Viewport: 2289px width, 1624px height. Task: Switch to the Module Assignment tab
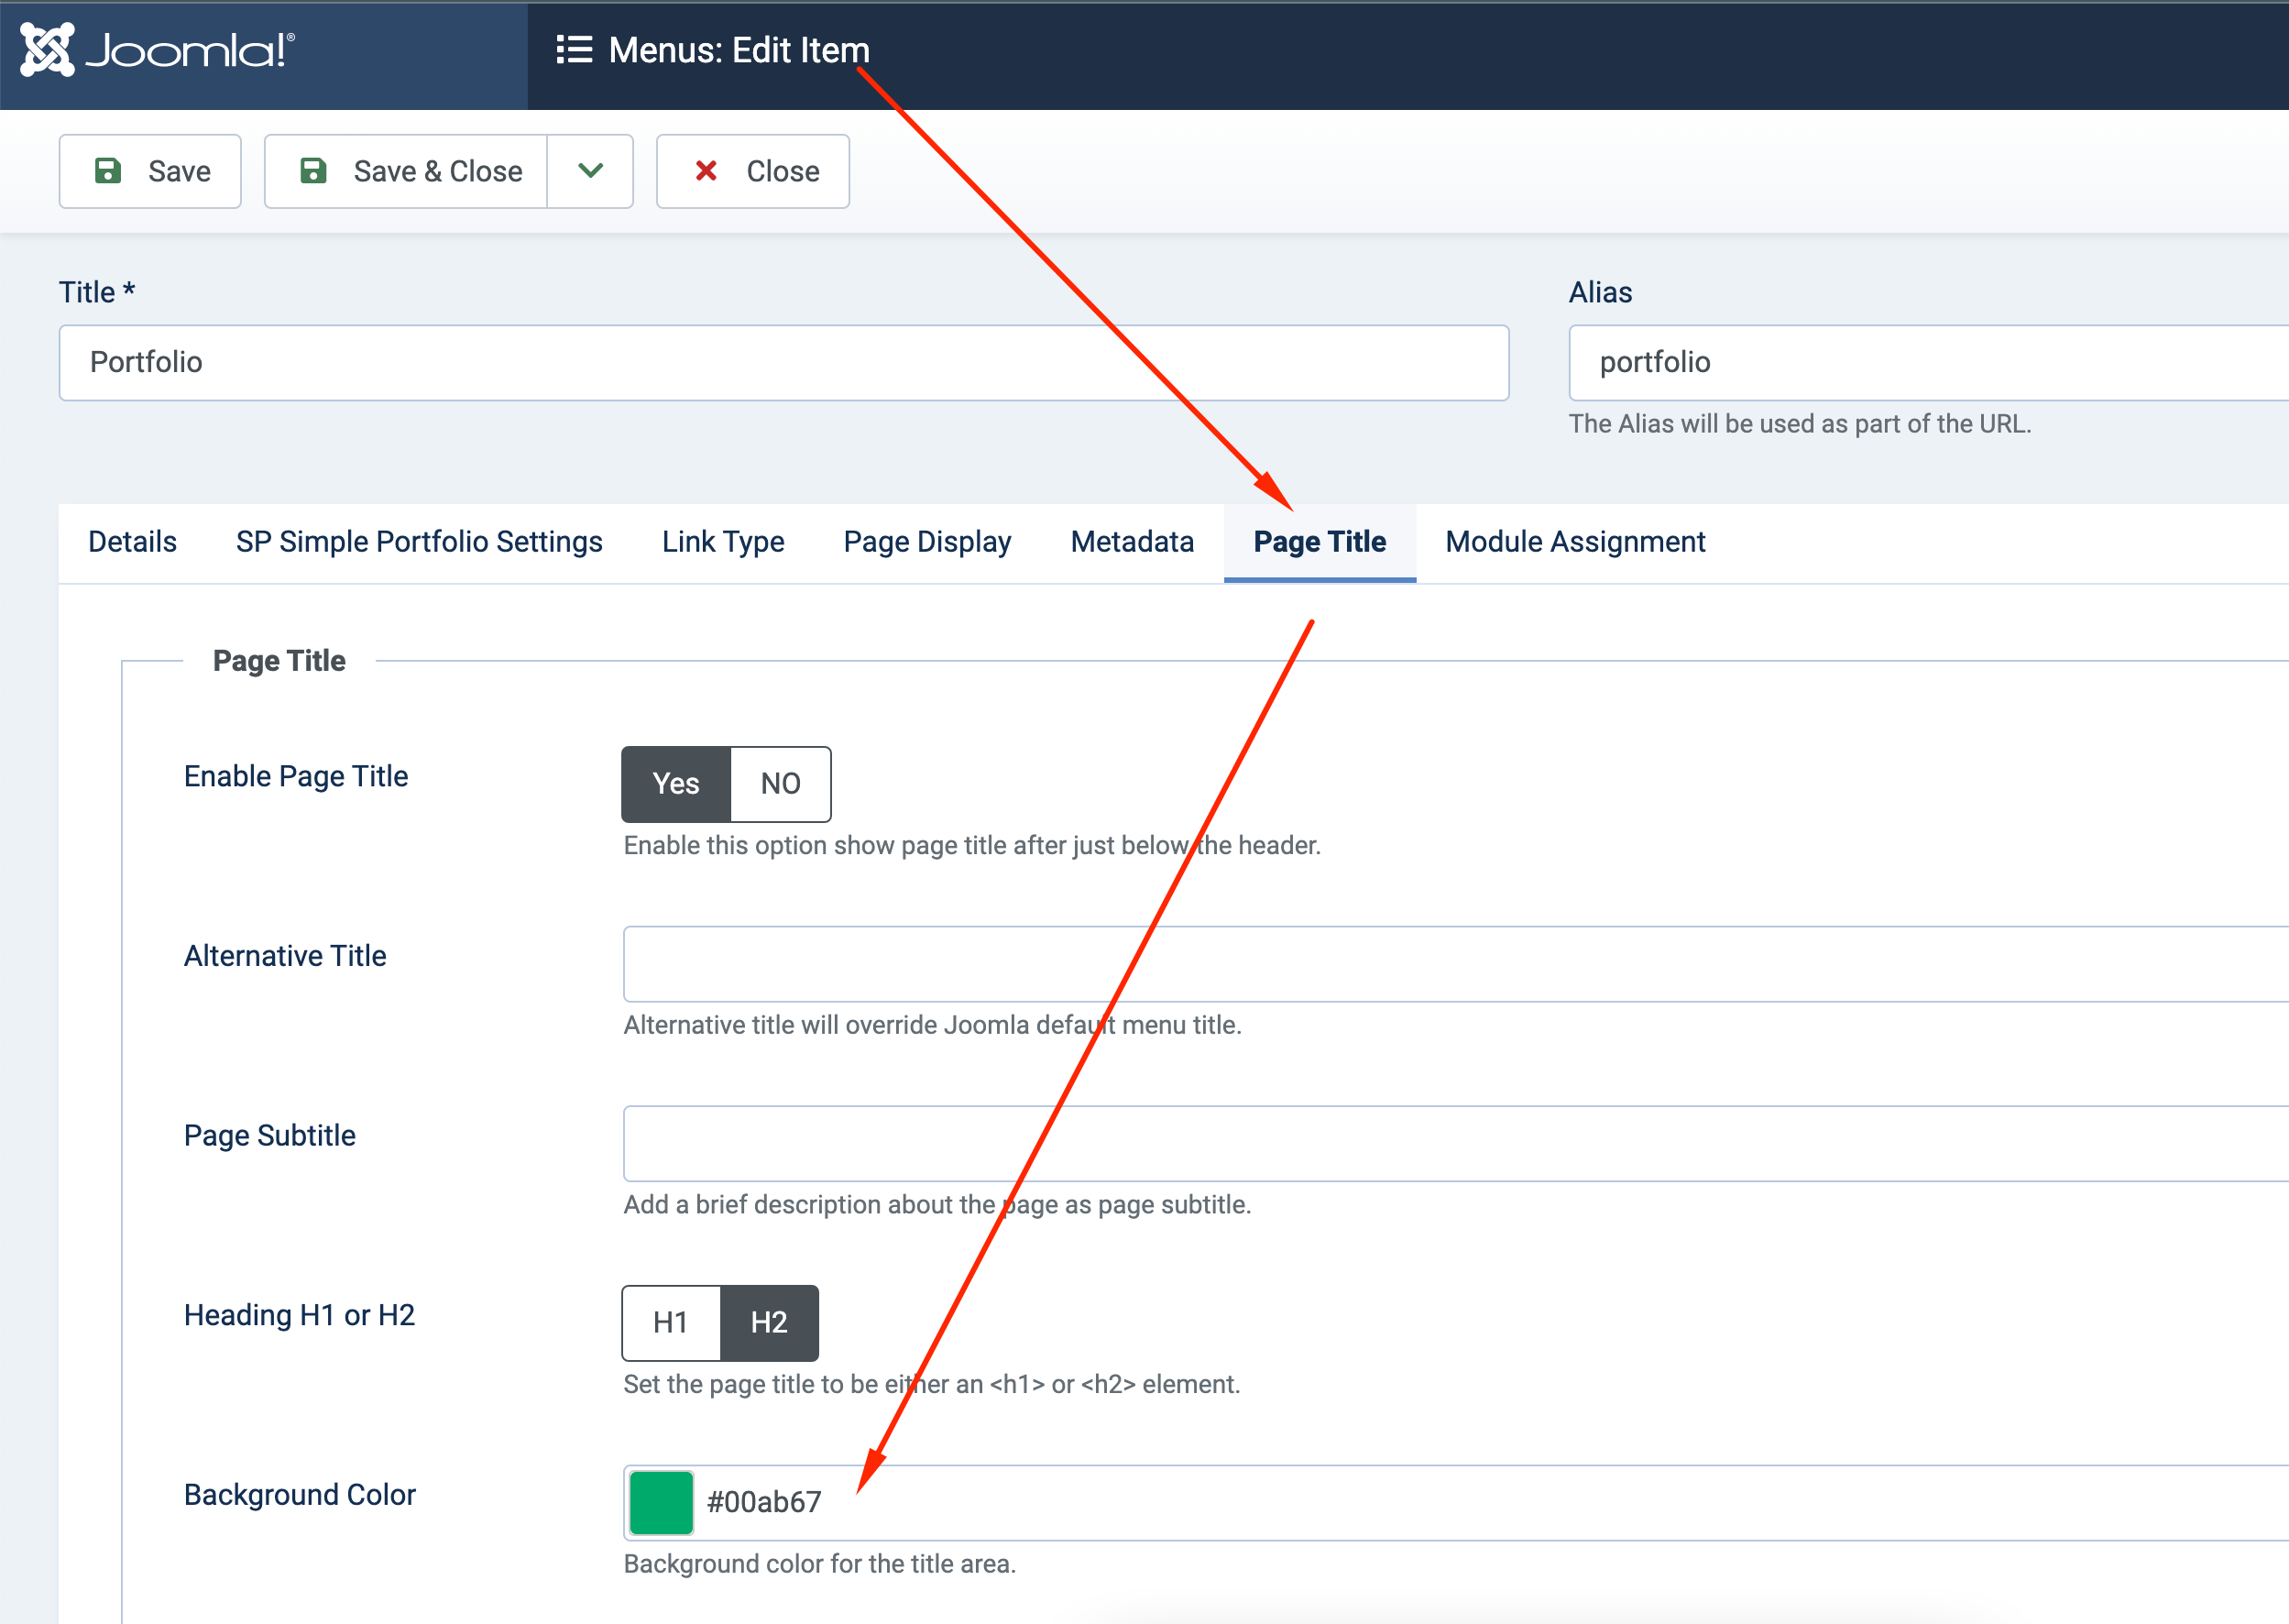tap(1574, 541)
